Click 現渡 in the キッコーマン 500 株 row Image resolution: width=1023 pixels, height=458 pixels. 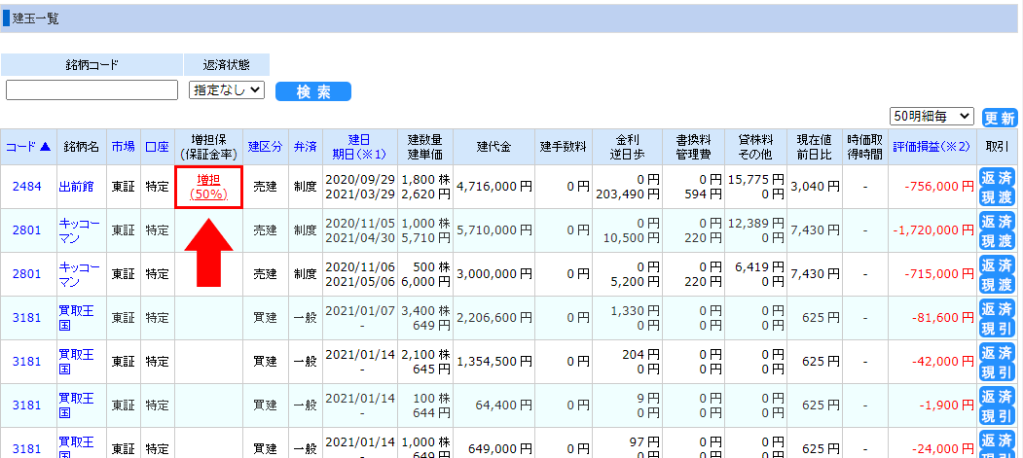[999, 285]
